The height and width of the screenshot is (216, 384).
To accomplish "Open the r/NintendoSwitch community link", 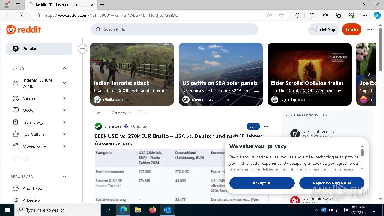I will pos(318,199).
